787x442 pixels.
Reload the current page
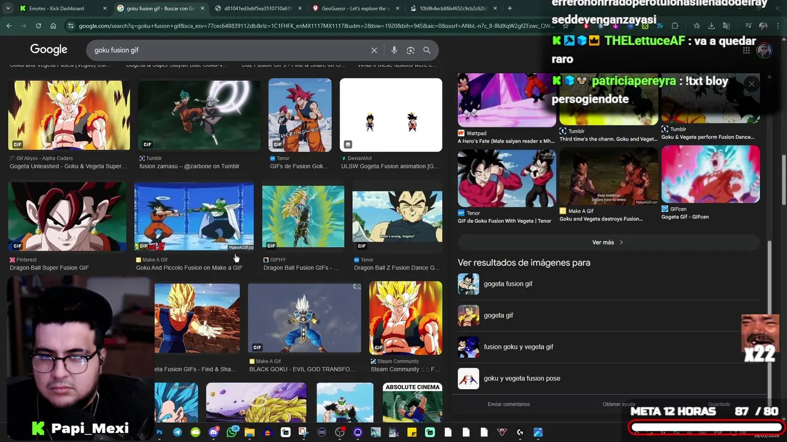(x=38, y=26)
